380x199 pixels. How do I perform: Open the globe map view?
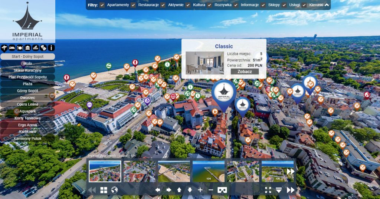tap(114, 190)
